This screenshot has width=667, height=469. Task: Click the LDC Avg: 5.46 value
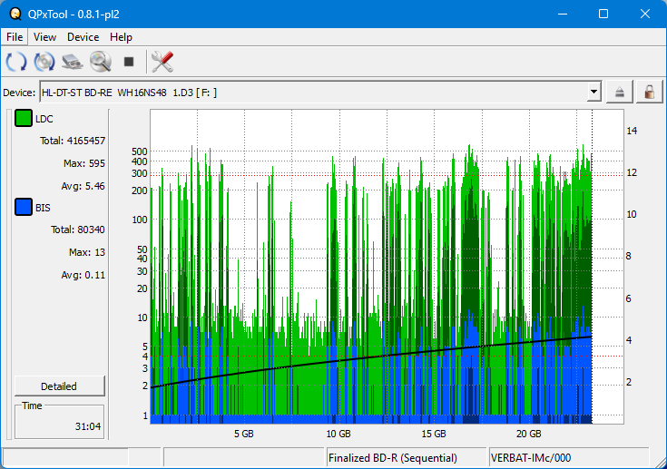(83, 186)
